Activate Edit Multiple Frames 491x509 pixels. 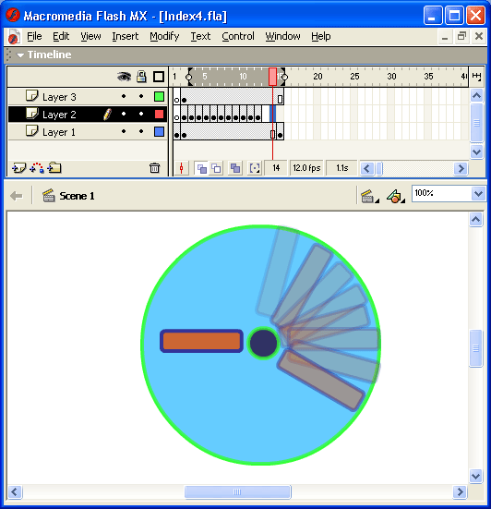click(x=235, y=168)
